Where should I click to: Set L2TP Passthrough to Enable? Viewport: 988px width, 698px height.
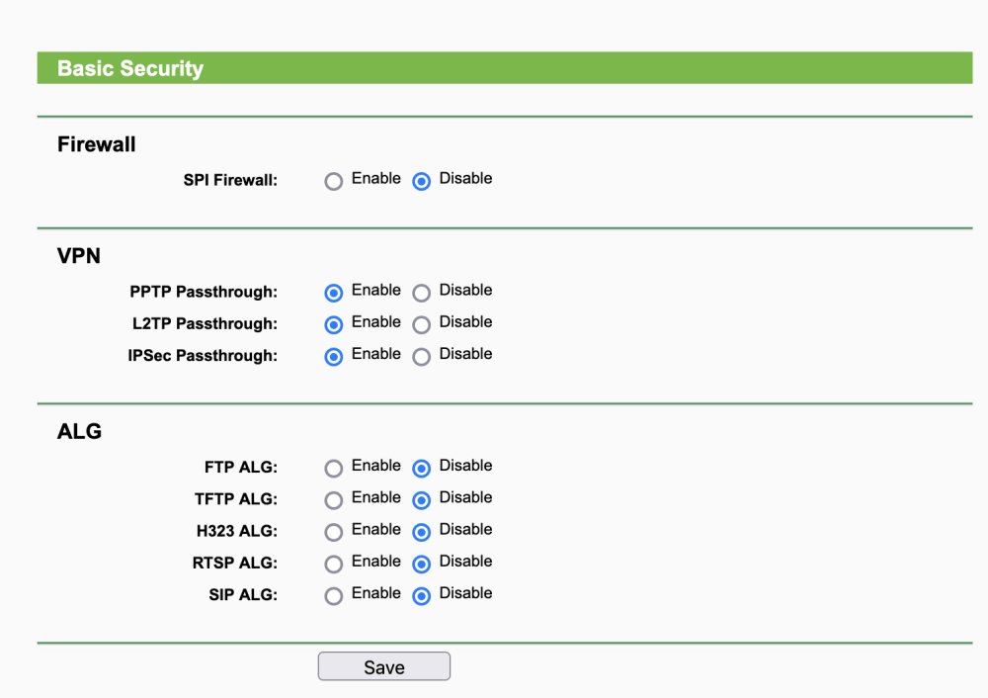(x=334, y=324)
